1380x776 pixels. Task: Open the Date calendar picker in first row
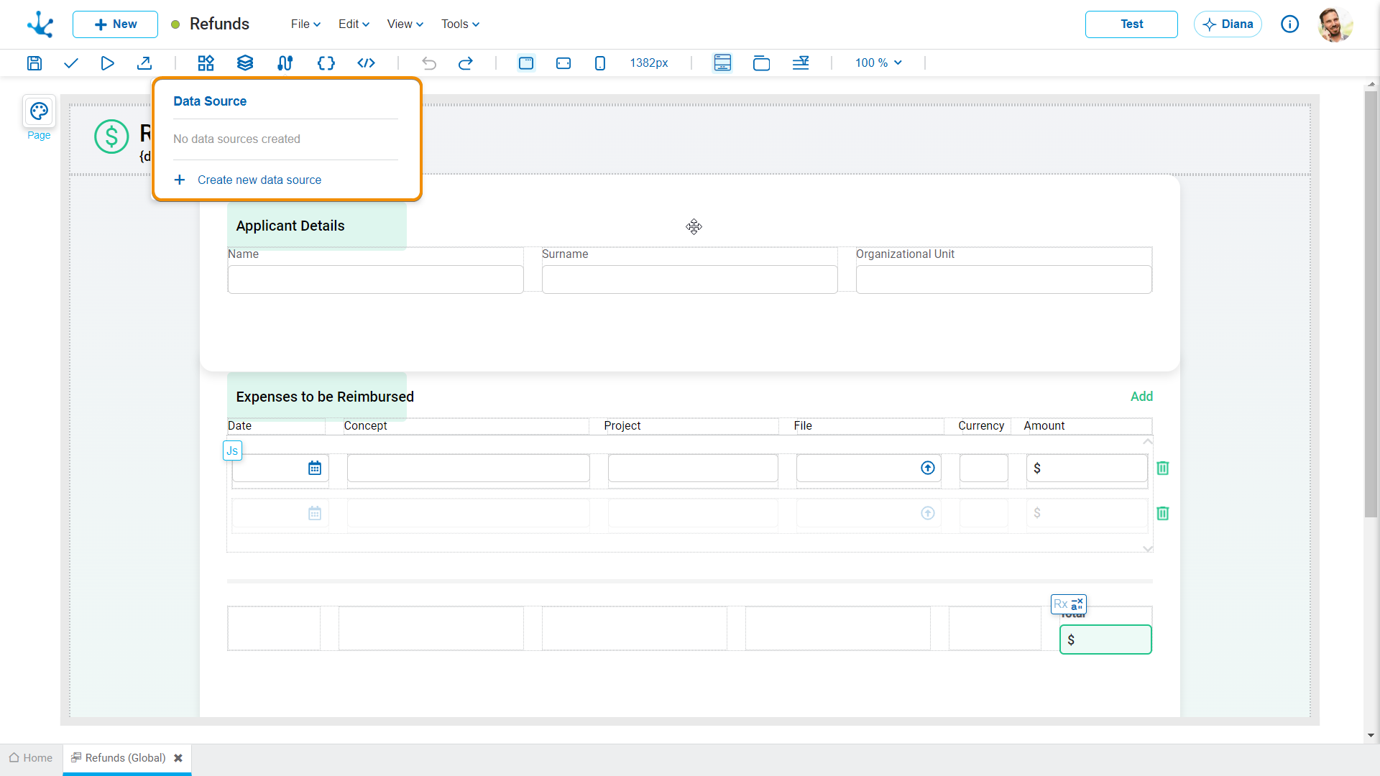click(x=315, y=468)
